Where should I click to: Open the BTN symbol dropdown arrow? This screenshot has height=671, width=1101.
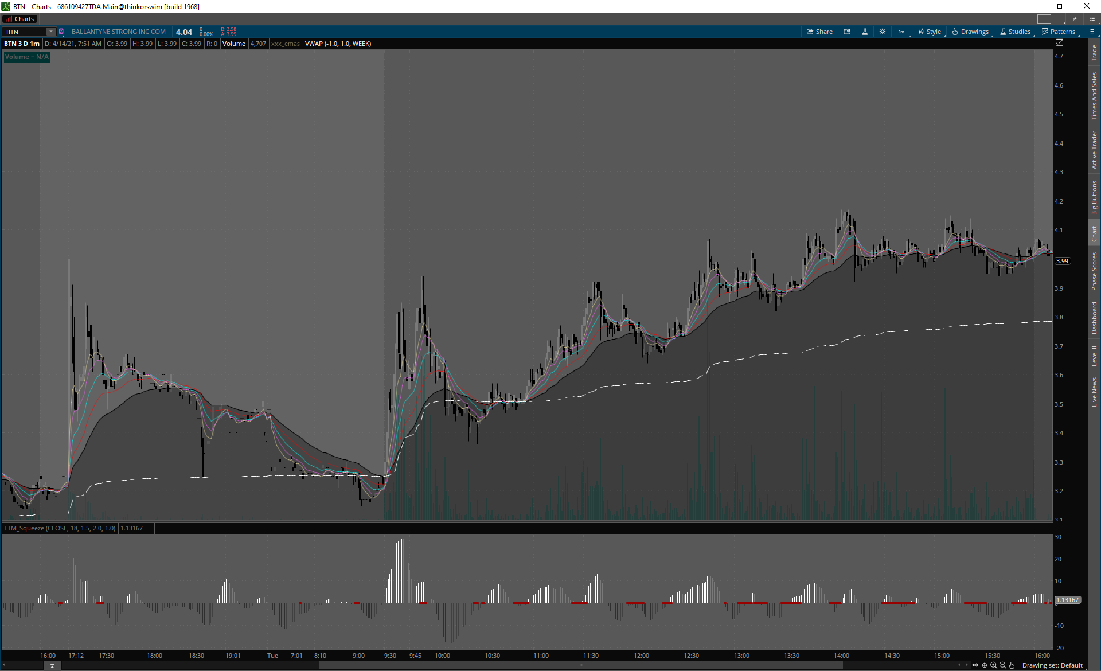tap(51, 32)
